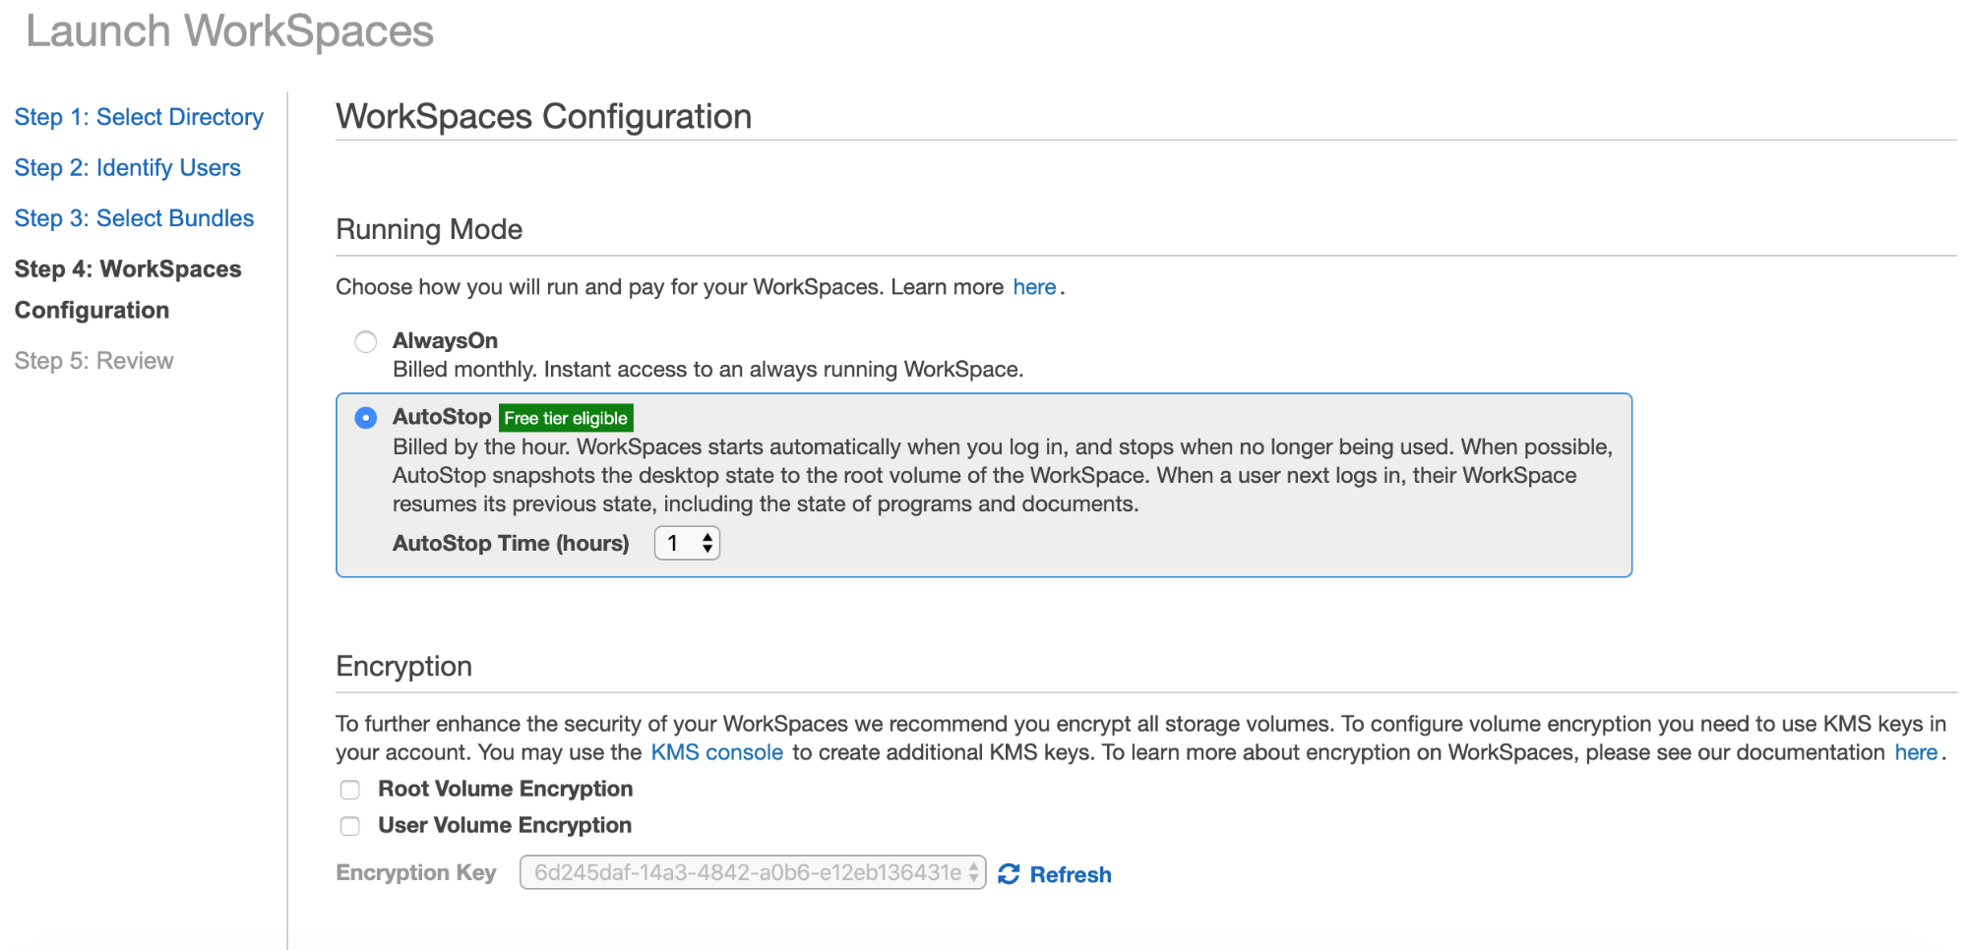Viewport: 1967px width, 950px height.
Task: Click the Encryption Key label
Action: tap(415, 872)
